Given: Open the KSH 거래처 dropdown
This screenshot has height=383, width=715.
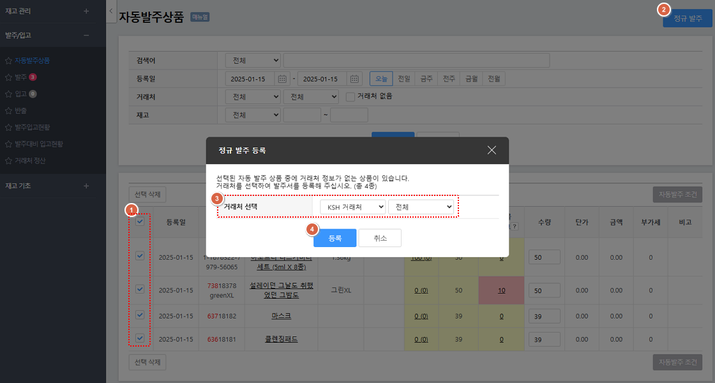Looking at the screenshot, I should pos(352,207).
